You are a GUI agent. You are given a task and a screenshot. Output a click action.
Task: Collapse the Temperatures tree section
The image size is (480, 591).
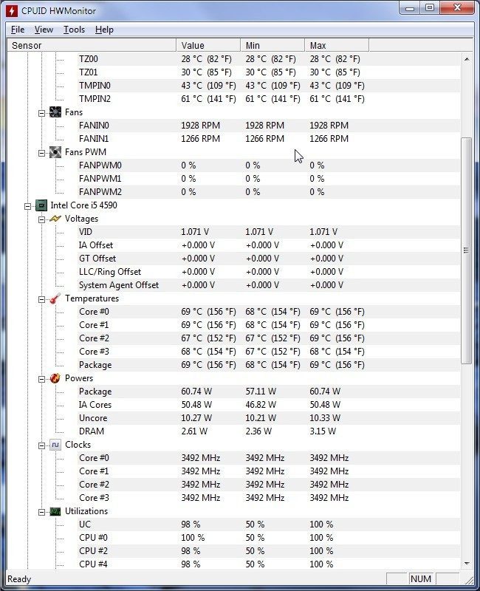[x=42, y=299]
